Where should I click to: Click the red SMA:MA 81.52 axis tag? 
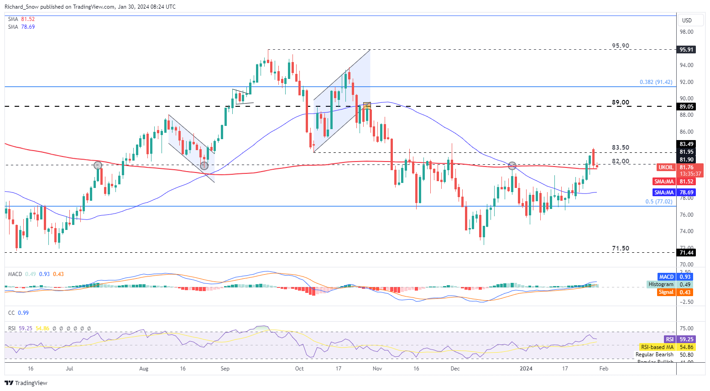(673, 181)
